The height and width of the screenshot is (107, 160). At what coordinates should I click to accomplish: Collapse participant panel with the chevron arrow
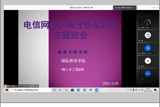136,49
